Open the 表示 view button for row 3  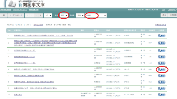(x=162, y=51)
